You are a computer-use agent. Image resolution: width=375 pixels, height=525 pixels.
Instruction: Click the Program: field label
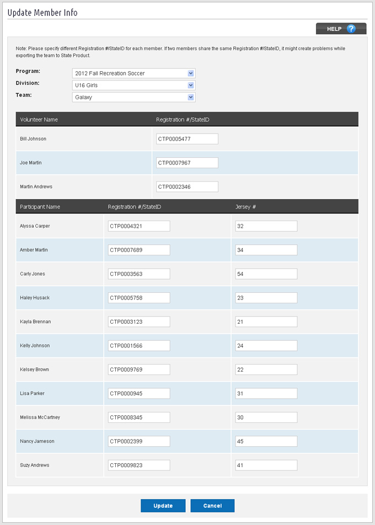tap(28, 71)
